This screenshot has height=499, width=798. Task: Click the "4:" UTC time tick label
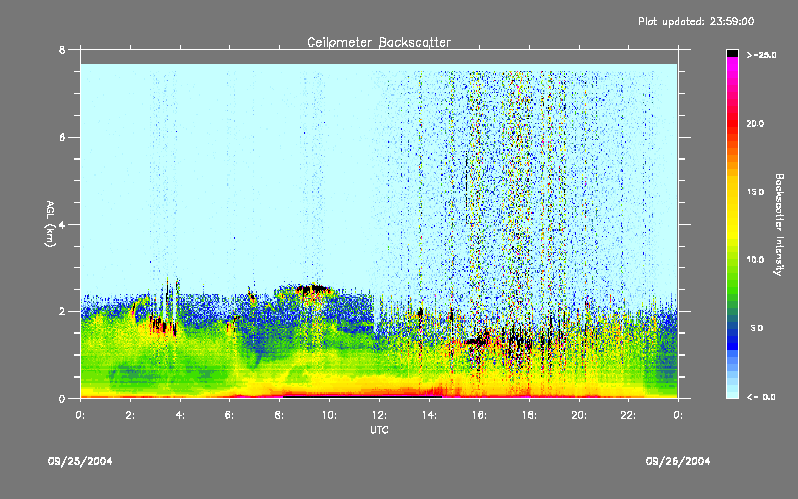pyautogui.click(x=180, y=415)
